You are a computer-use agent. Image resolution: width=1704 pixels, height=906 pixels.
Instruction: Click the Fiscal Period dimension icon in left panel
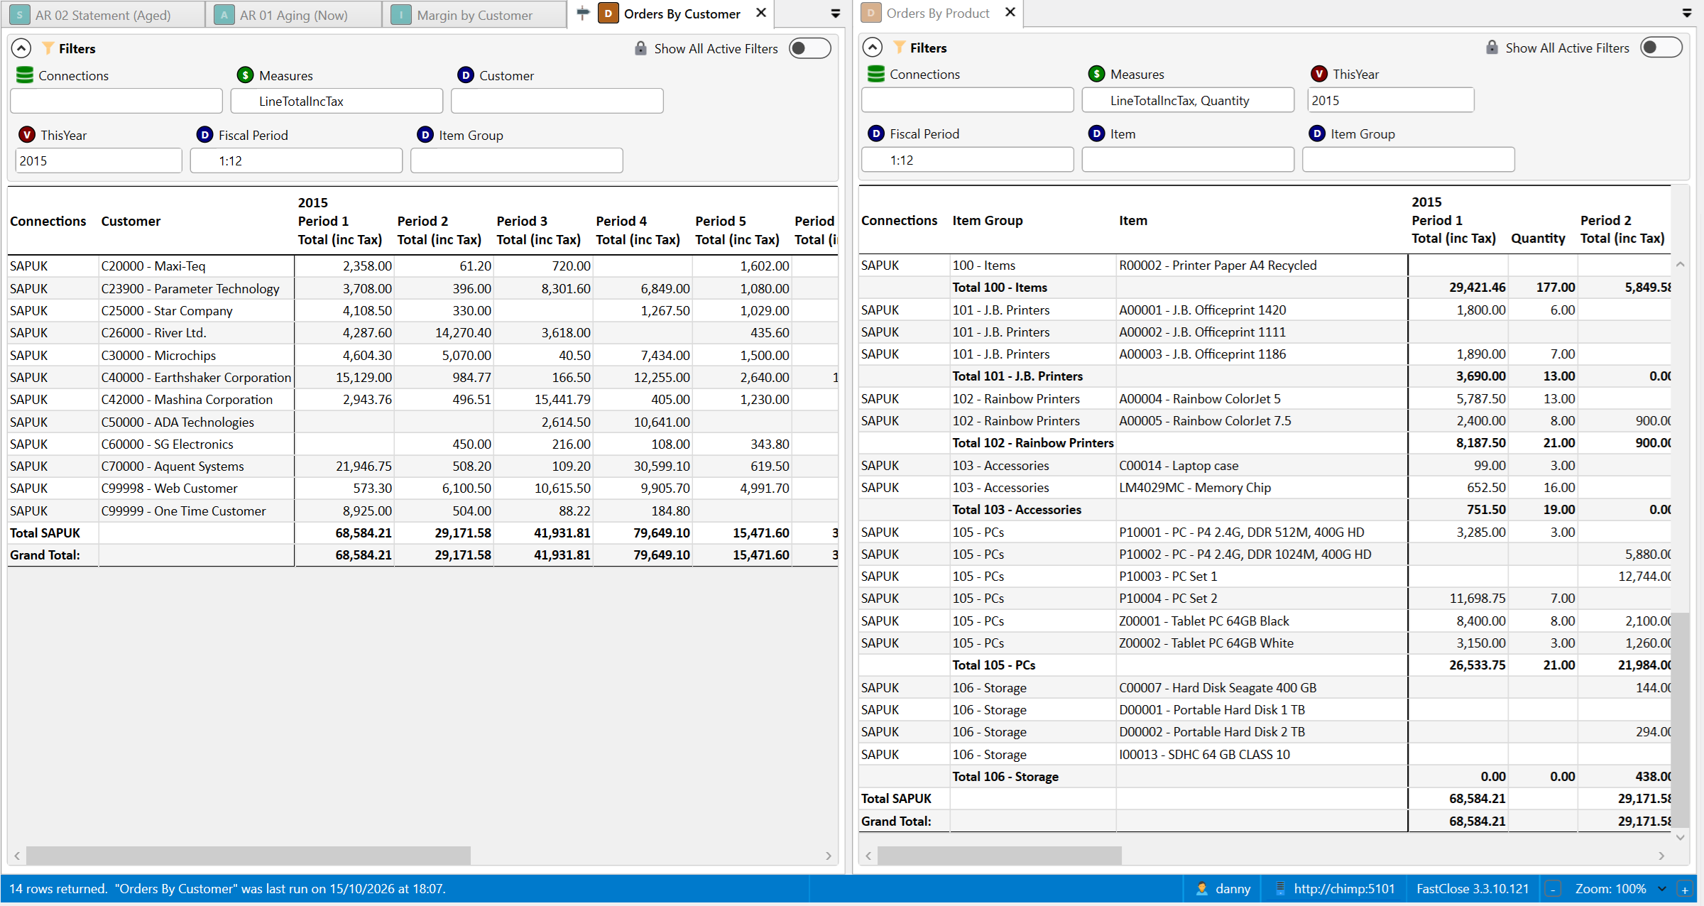click(205, 134)
